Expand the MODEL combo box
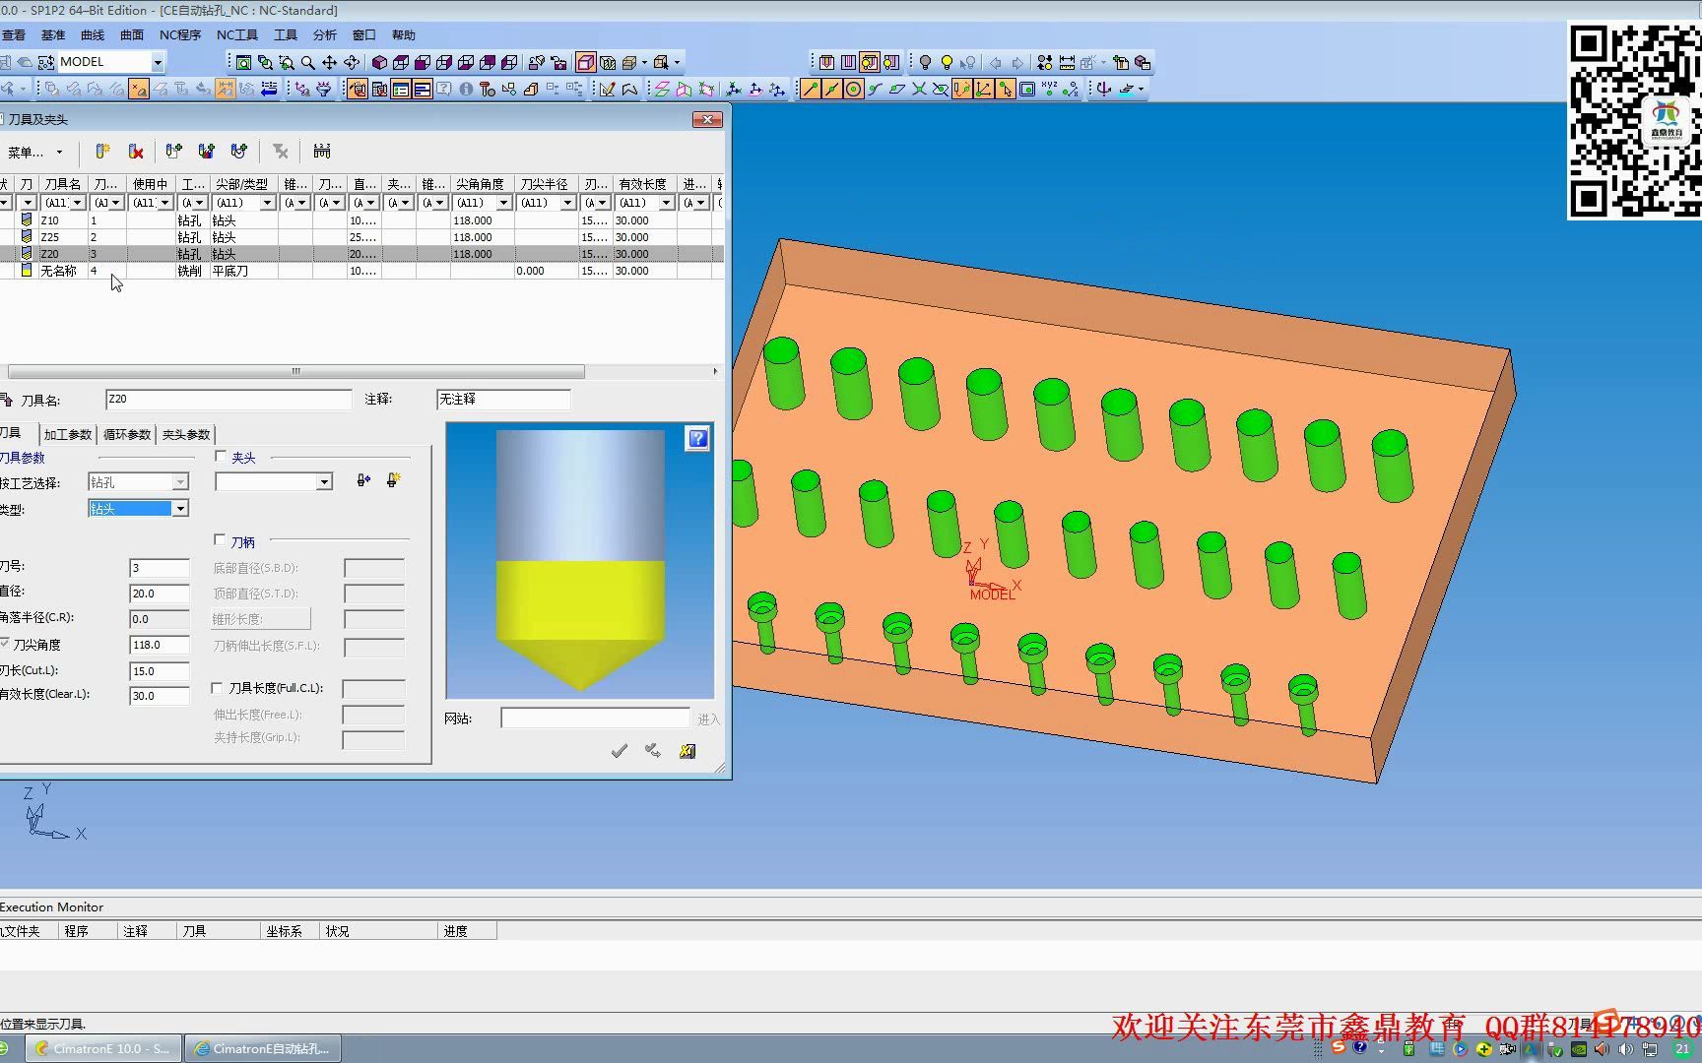This screenshot has width=1702, height=1063. point(158,62)
